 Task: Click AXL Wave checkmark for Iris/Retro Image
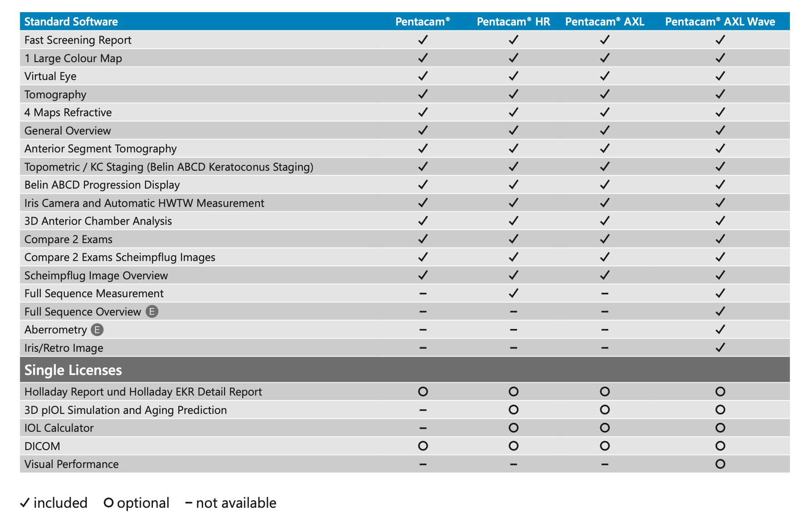720,348
